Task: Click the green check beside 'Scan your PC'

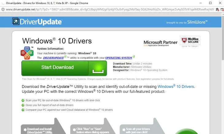Action: coord(23,100)
